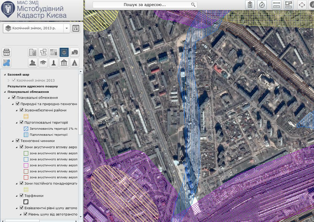Click the layout panel button beside the basemap selector

click(x=76, y=28)
